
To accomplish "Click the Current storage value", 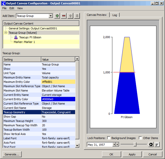I will (x=58, y=95).
